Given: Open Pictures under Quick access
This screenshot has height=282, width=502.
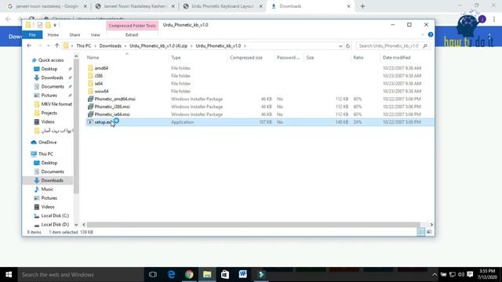Looking at the screenshot, I should (x=49, y=96).
